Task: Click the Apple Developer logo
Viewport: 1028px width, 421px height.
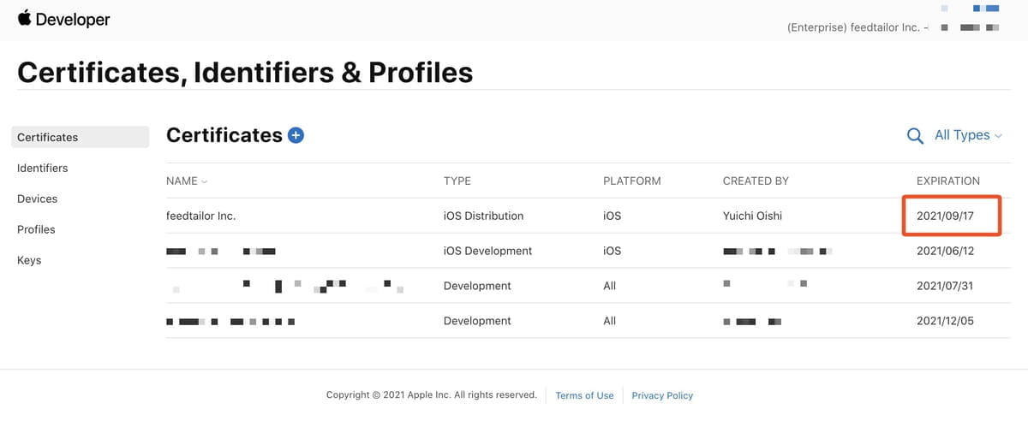Action: [64, 19]
